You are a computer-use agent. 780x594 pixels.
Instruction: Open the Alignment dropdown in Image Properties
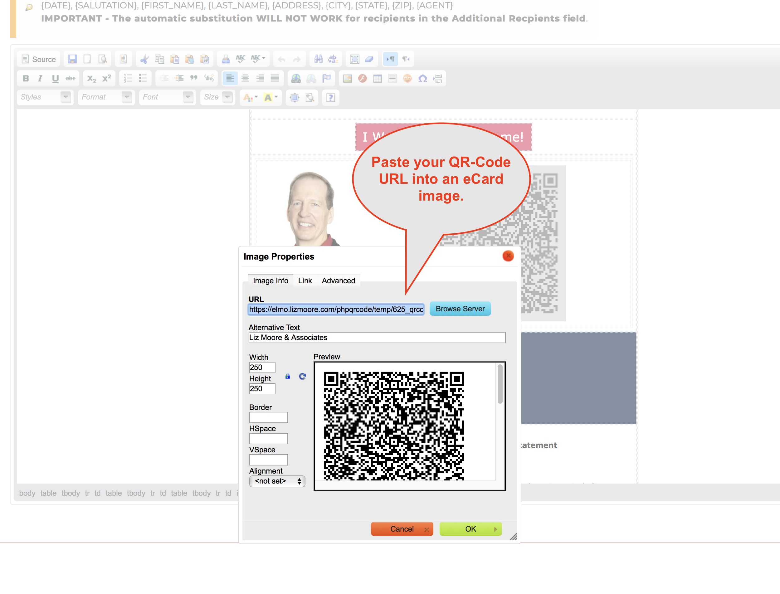tap(277, 481)
